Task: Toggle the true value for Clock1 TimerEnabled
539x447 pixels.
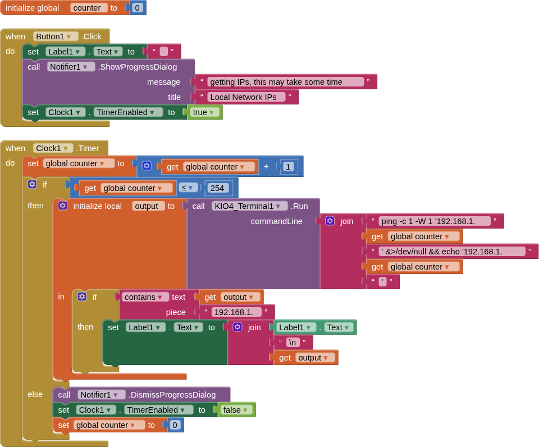Action: (x=203, y=112)
